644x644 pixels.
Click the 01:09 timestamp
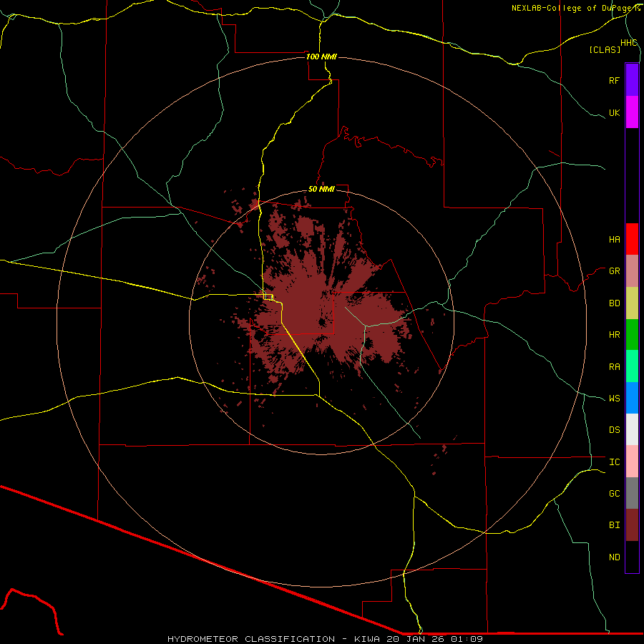467,639
